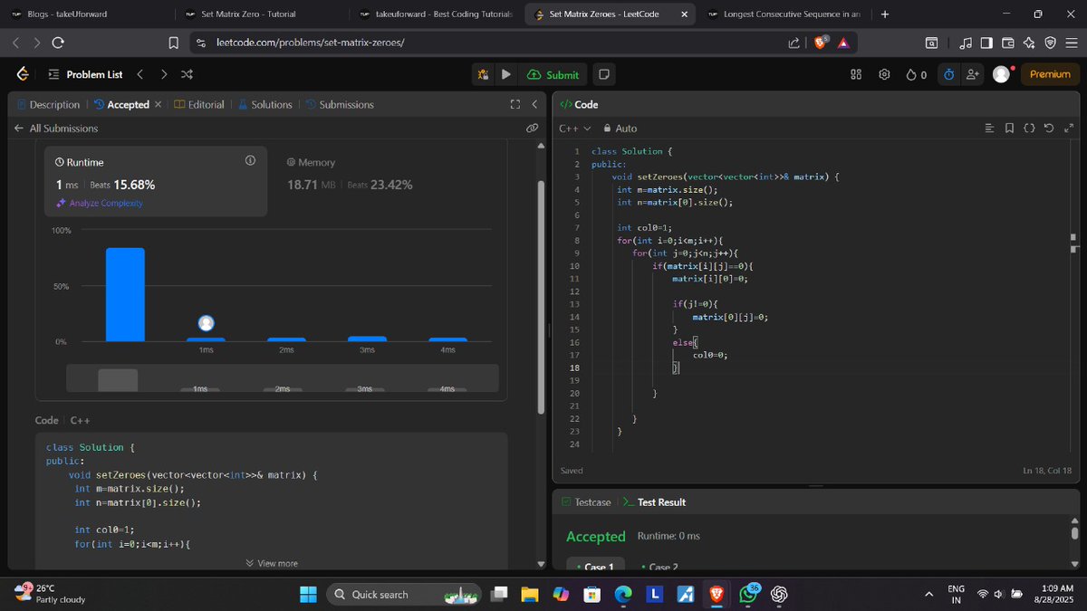The image size is (1087, 611).
Task: Run the code with the play icon
Action: pos(505,75)
